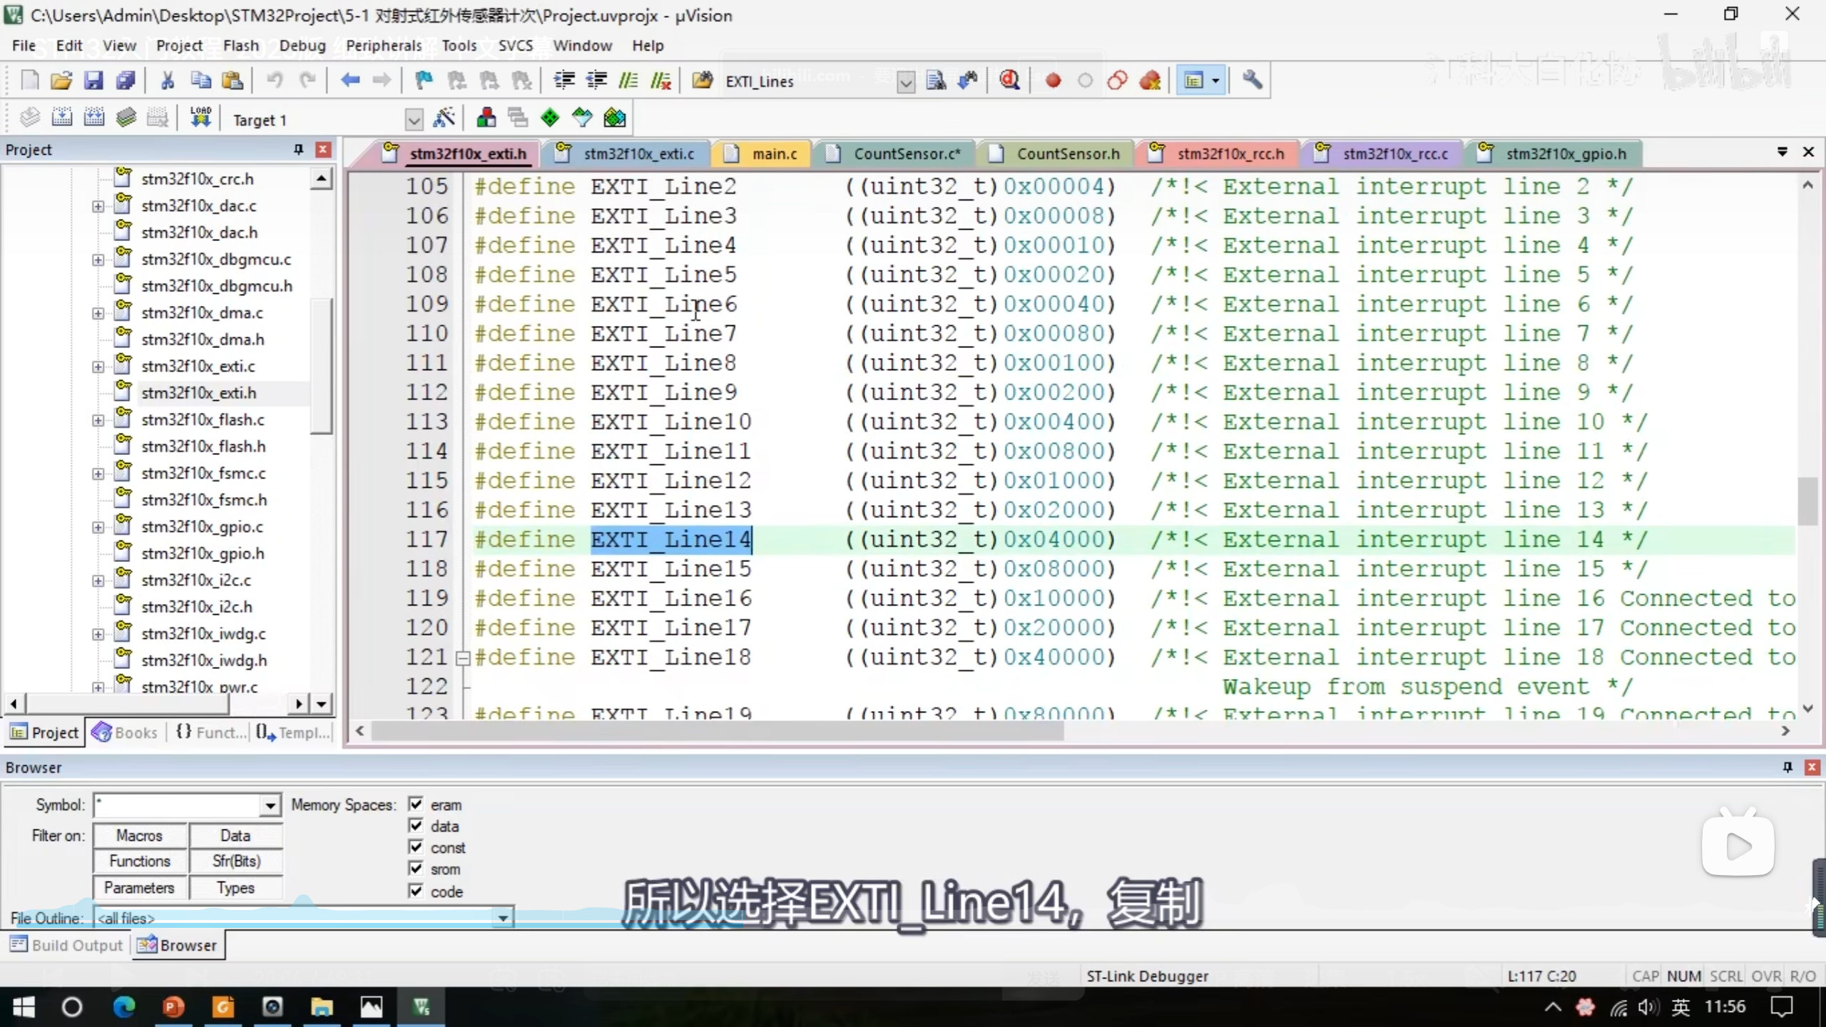1826x1027 pixels.
Task: Click the Save file toolbar icon
Action: pyautogui.click(x=93, y=81)
